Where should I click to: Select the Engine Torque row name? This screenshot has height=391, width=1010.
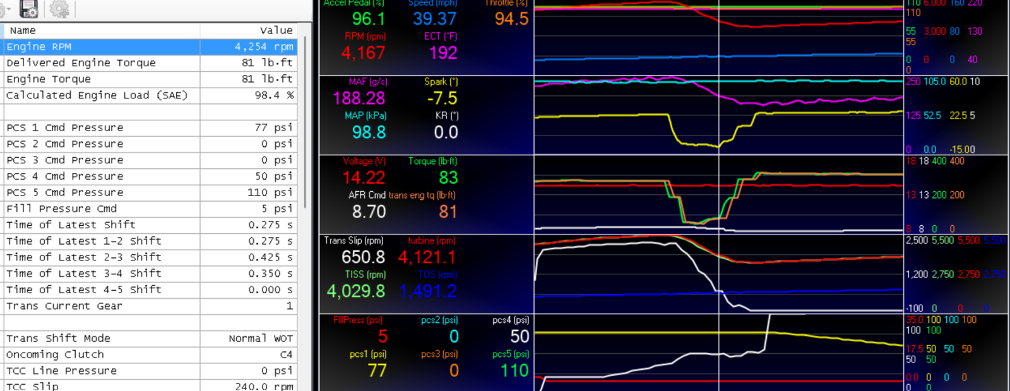49,79
